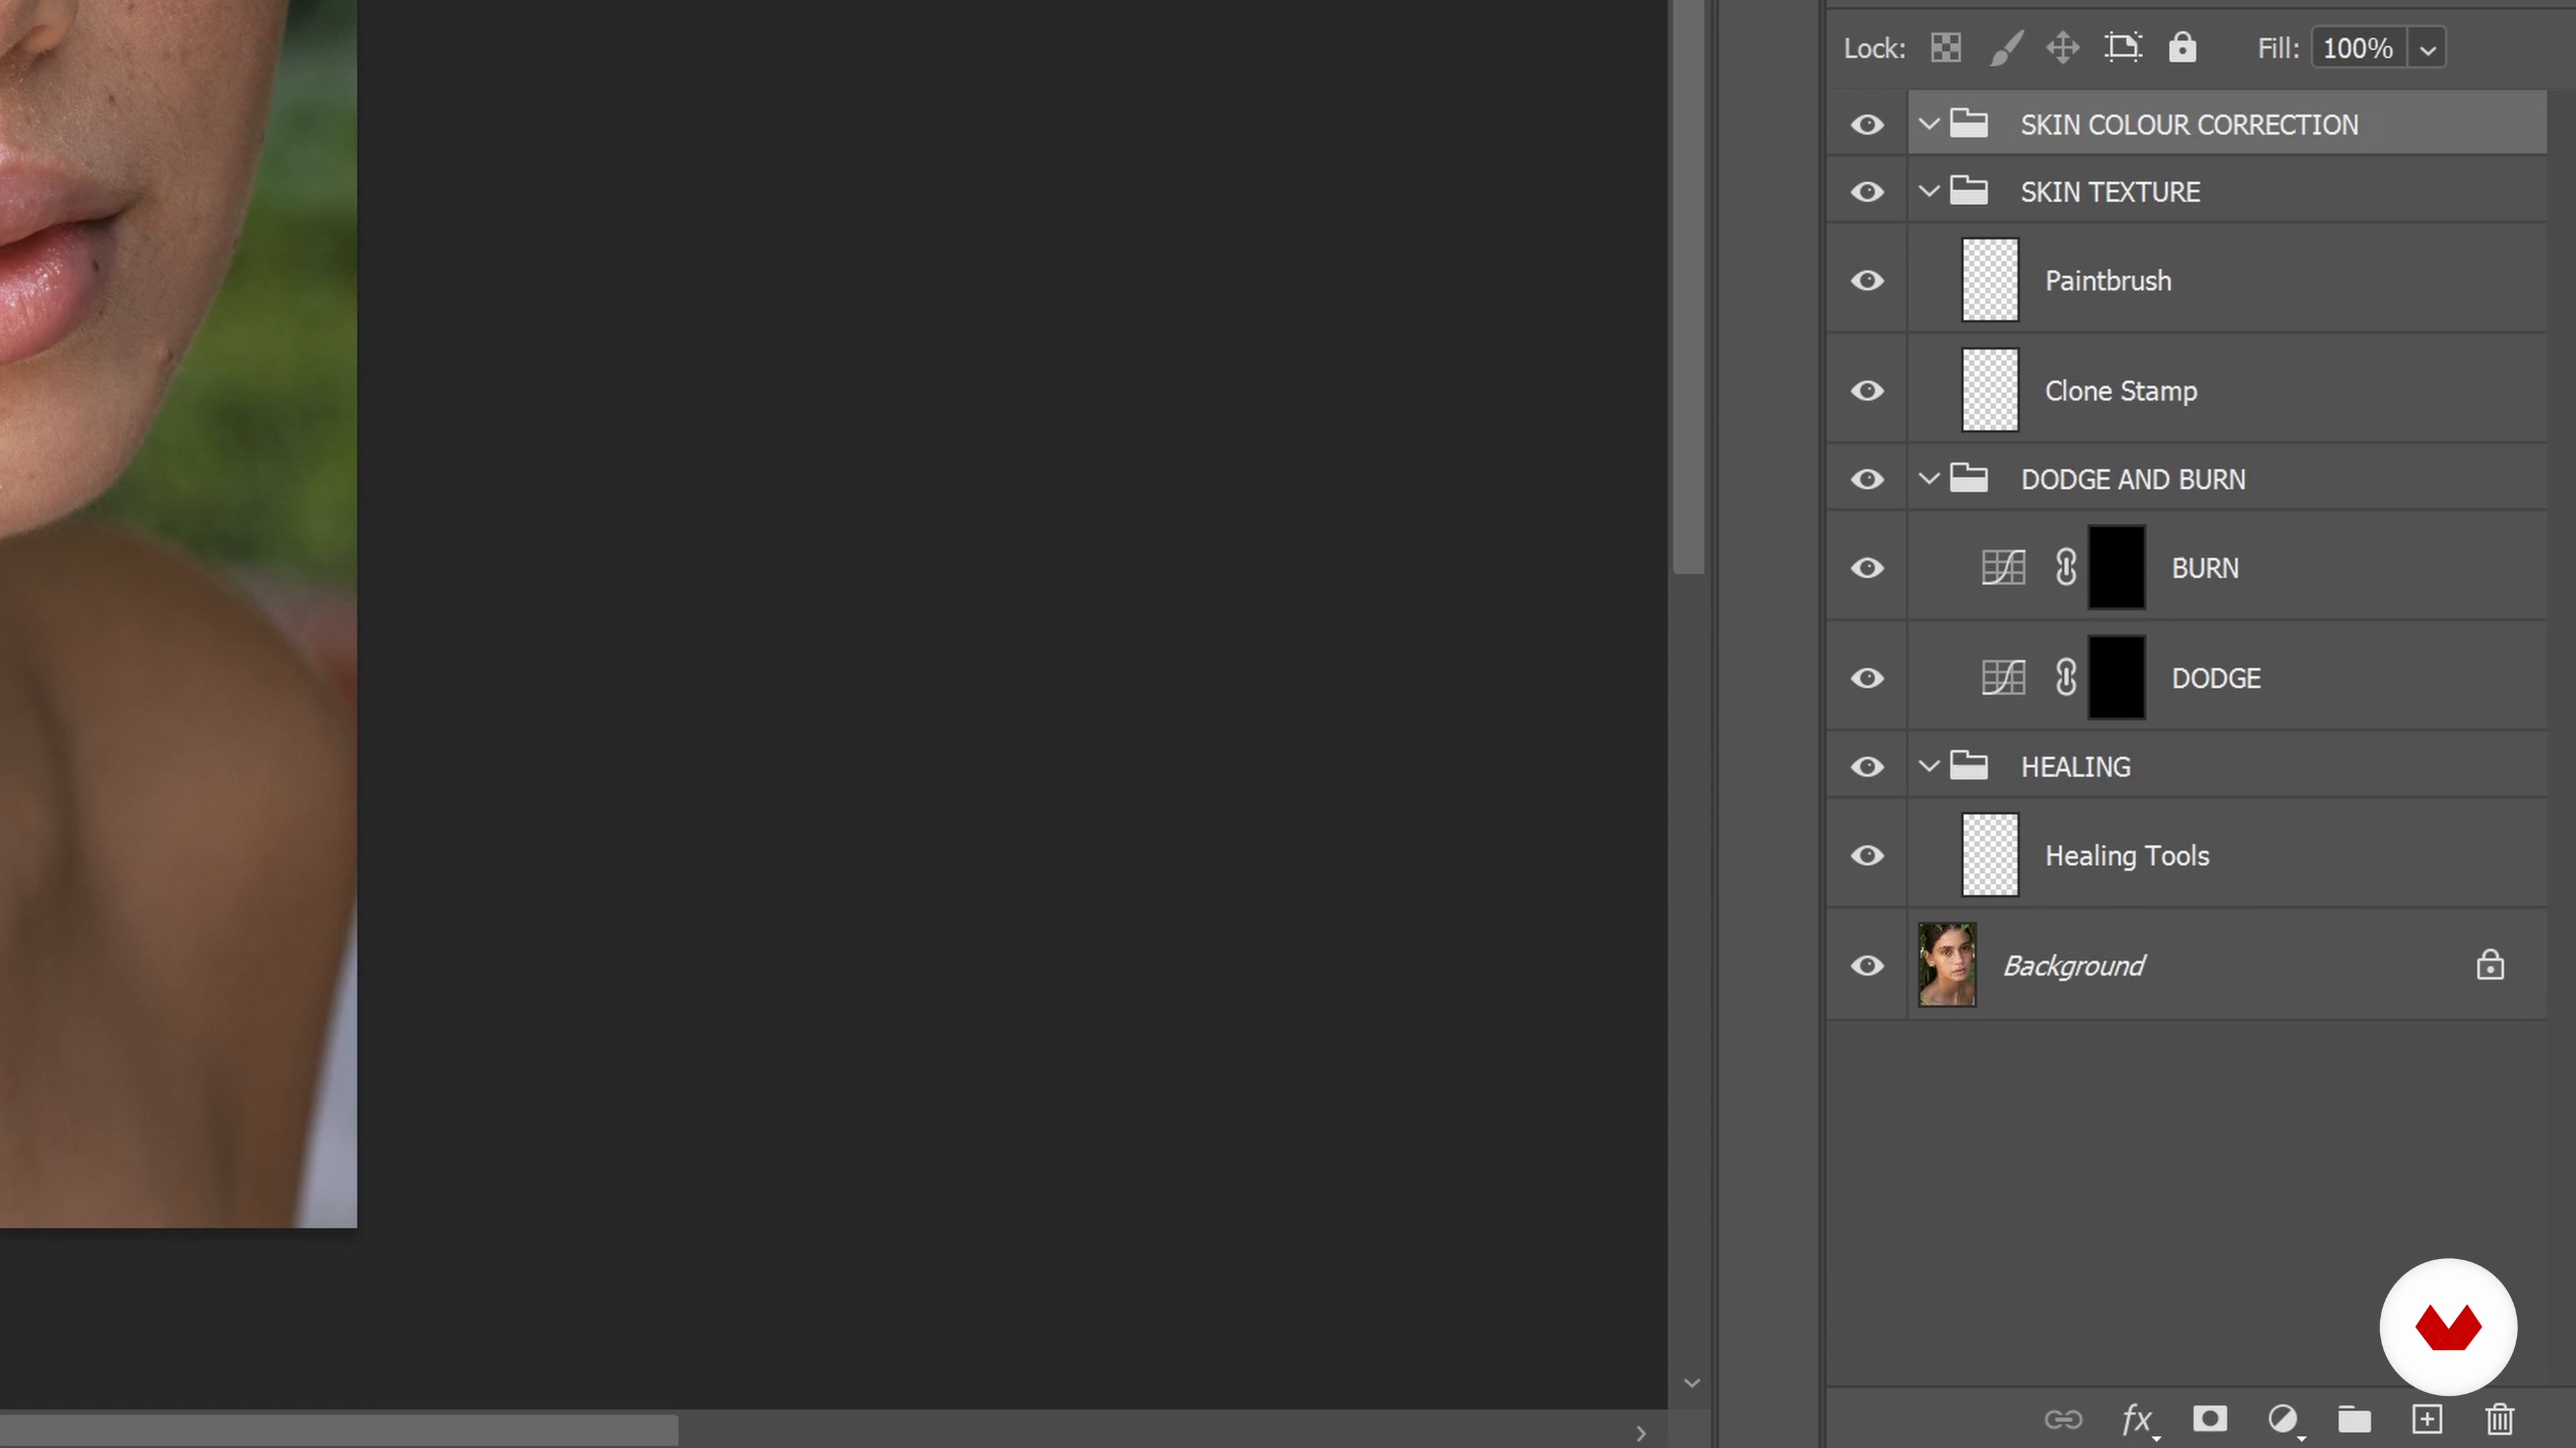Click the round red logo button

pos(2448,1326)
